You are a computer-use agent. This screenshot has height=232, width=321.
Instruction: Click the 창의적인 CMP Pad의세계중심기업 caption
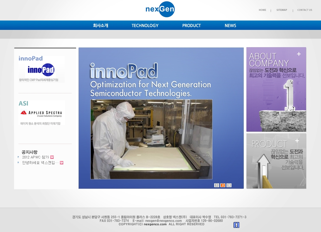coord(39,80)
